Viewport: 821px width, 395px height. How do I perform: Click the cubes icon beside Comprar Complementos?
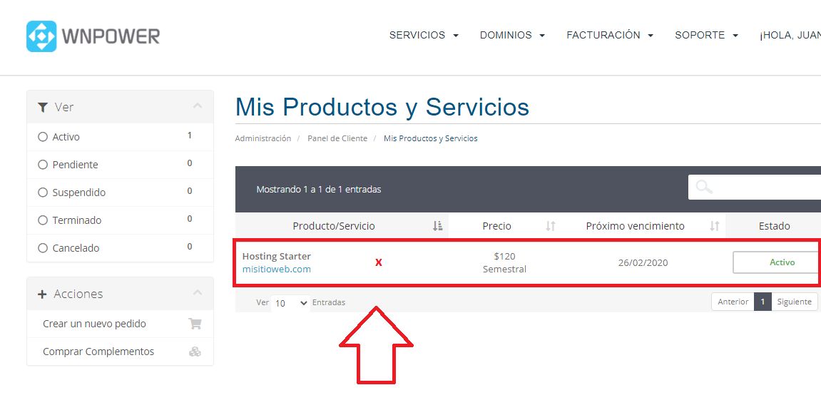[195, 352]
